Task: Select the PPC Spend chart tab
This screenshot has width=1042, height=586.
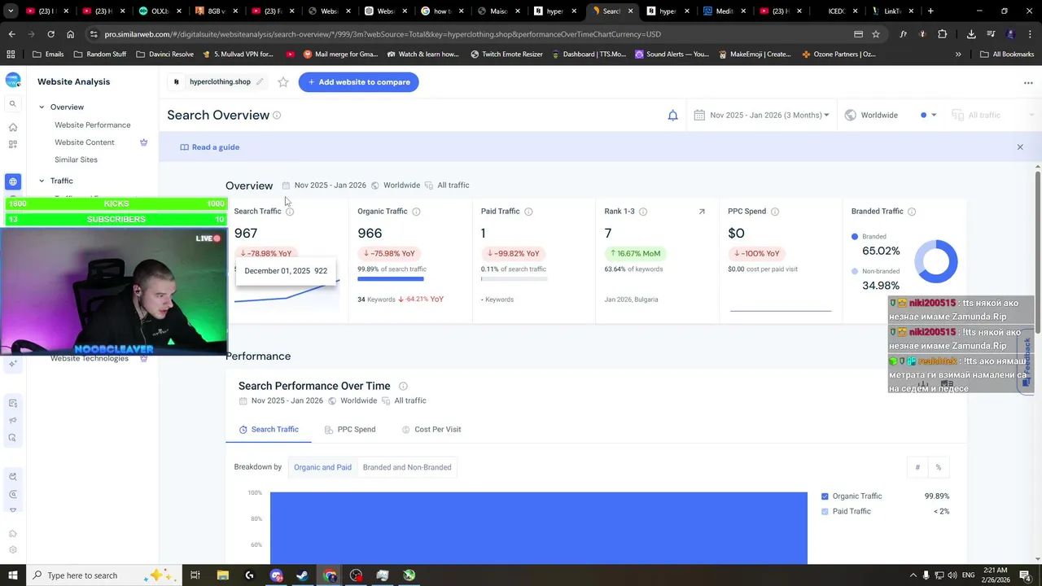Action: (350, 430)
